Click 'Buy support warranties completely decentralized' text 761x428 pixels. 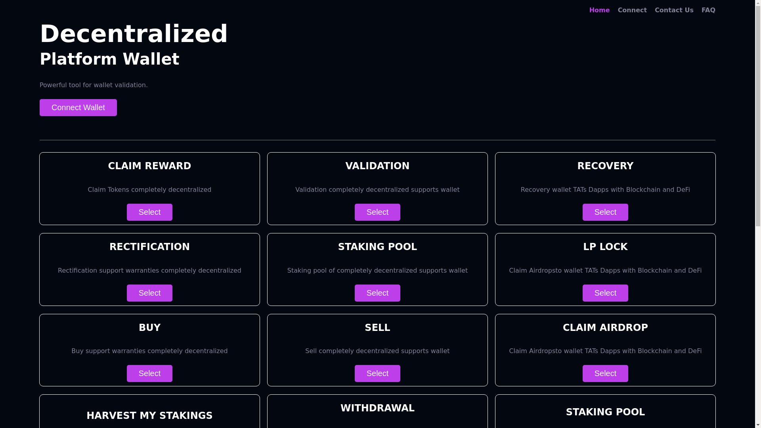coord(149,351)
